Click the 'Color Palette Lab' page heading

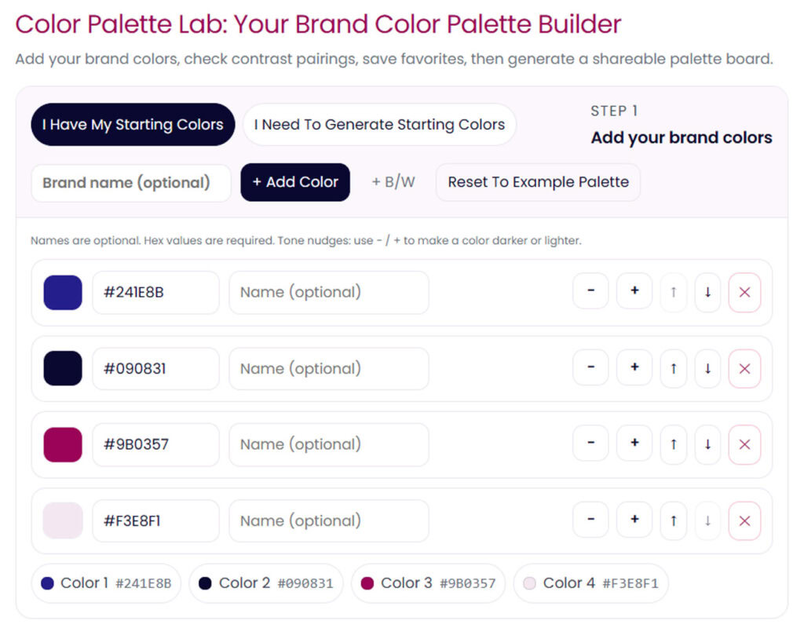coord(316,24)
